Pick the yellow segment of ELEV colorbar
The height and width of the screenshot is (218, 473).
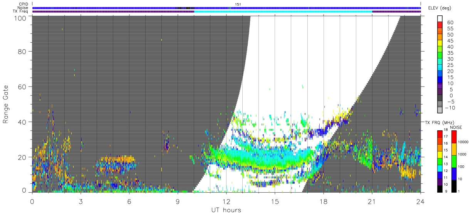(x=440, y=43)
